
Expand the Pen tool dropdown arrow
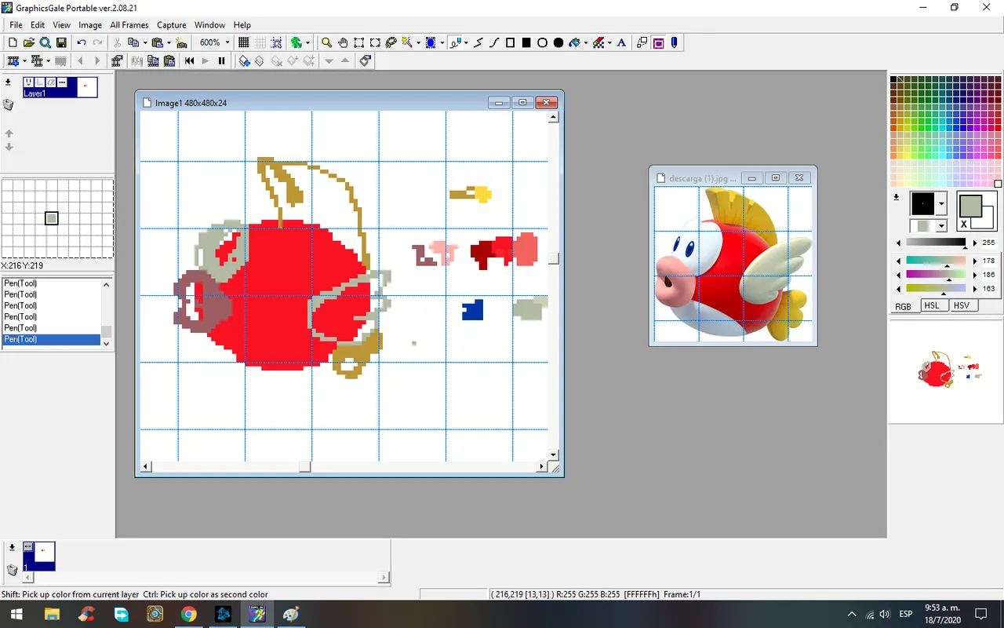466,42
